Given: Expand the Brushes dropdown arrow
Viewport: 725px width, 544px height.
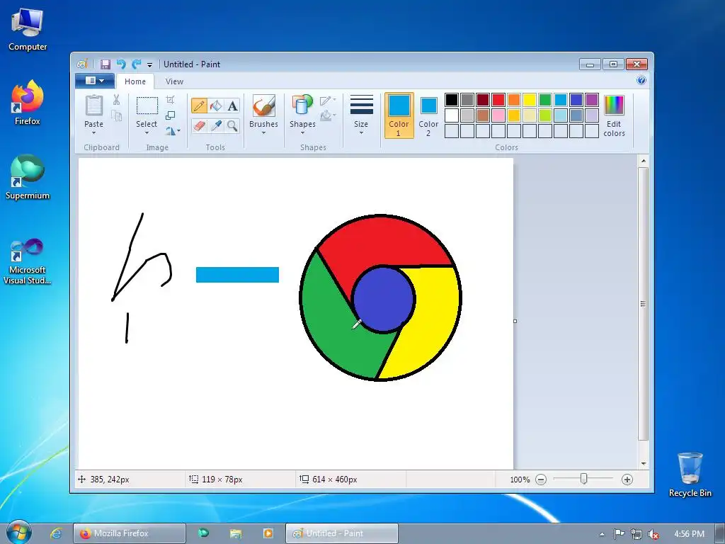Looking at the screenshot, I should (x=263, y=133).
